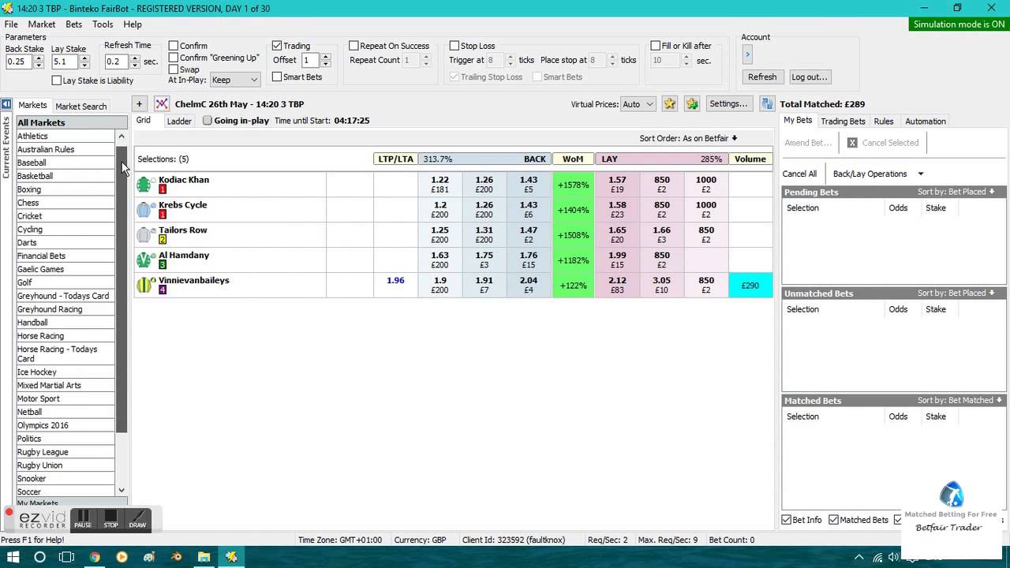Viewport: 1010px width, 568px height.
Task: Click the star with plus icon
Action: (692, 103)
